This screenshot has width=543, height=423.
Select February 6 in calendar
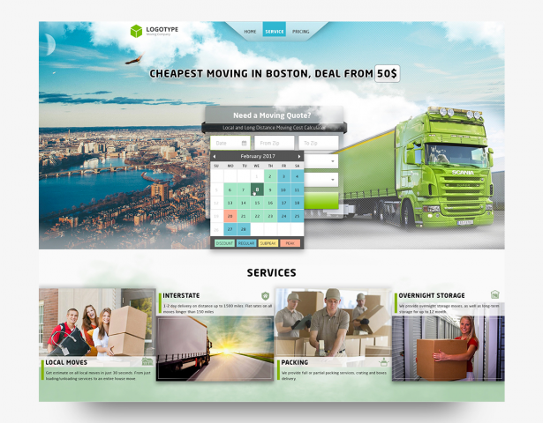[x=230, y=189]
